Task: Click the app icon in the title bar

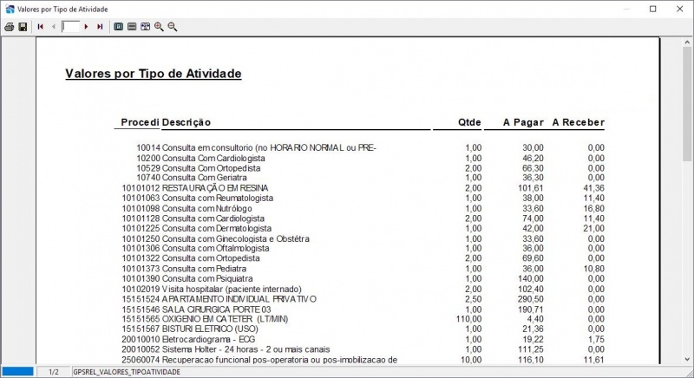Action: [10, 9]
